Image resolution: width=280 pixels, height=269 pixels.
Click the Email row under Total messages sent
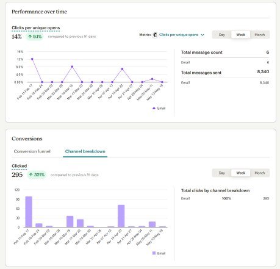click(225, 82)
